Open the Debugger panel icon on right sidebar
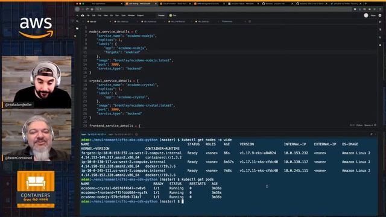386x217 pixels. pos(380,45)
